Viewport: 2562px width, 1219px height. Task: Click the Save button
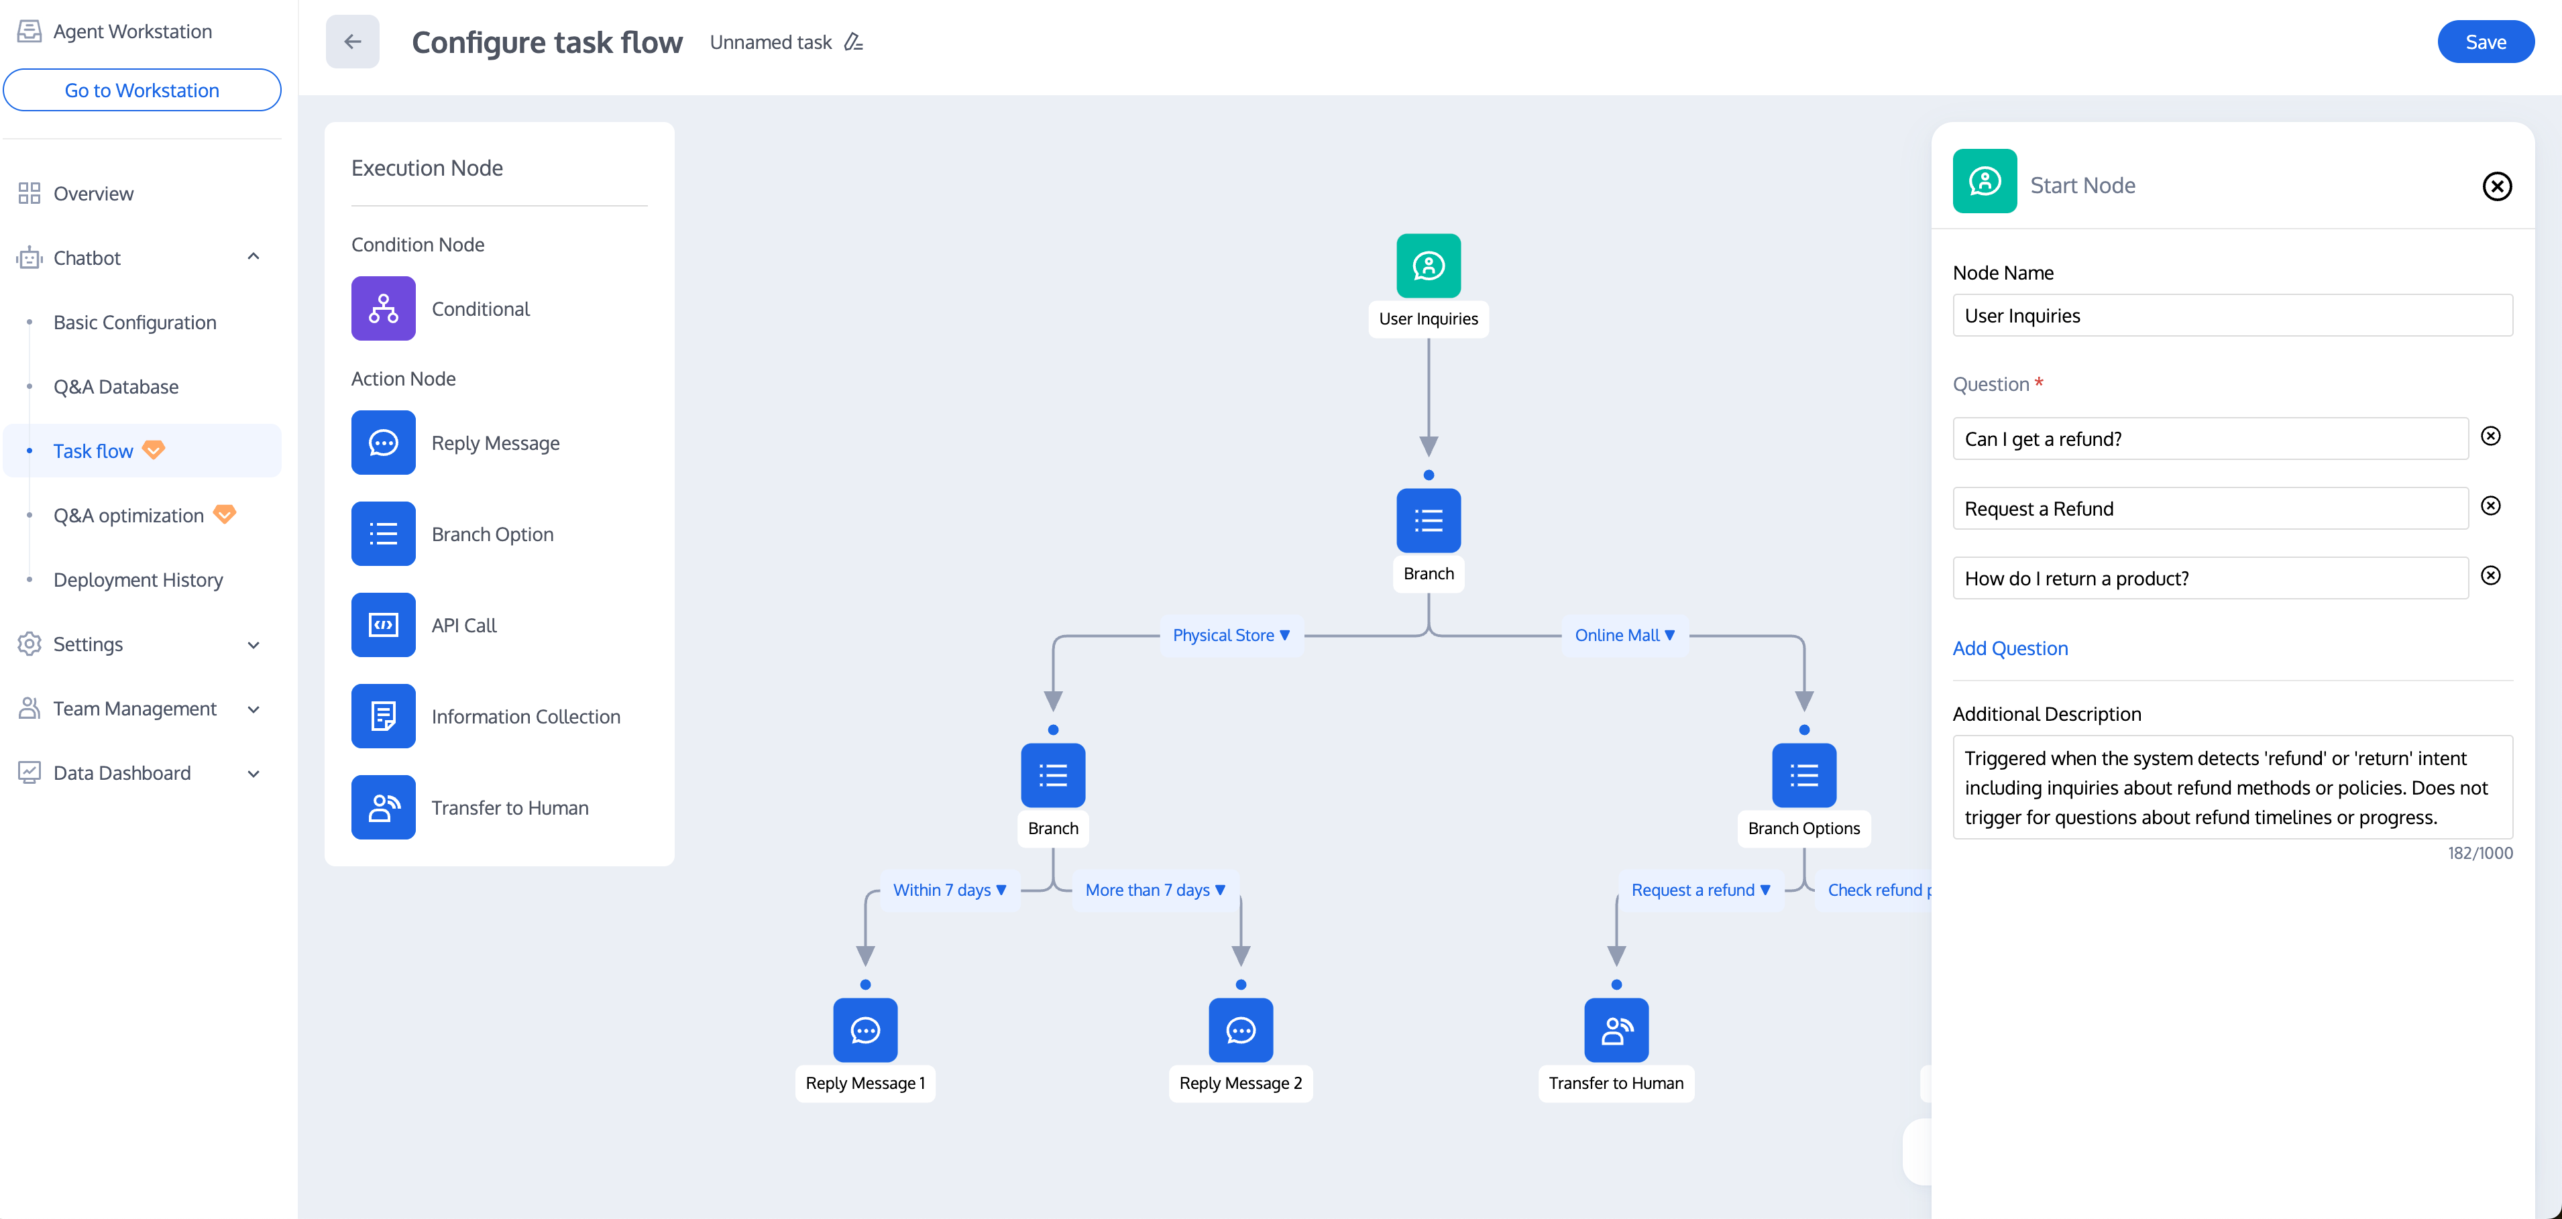[x=2484, y=42]
